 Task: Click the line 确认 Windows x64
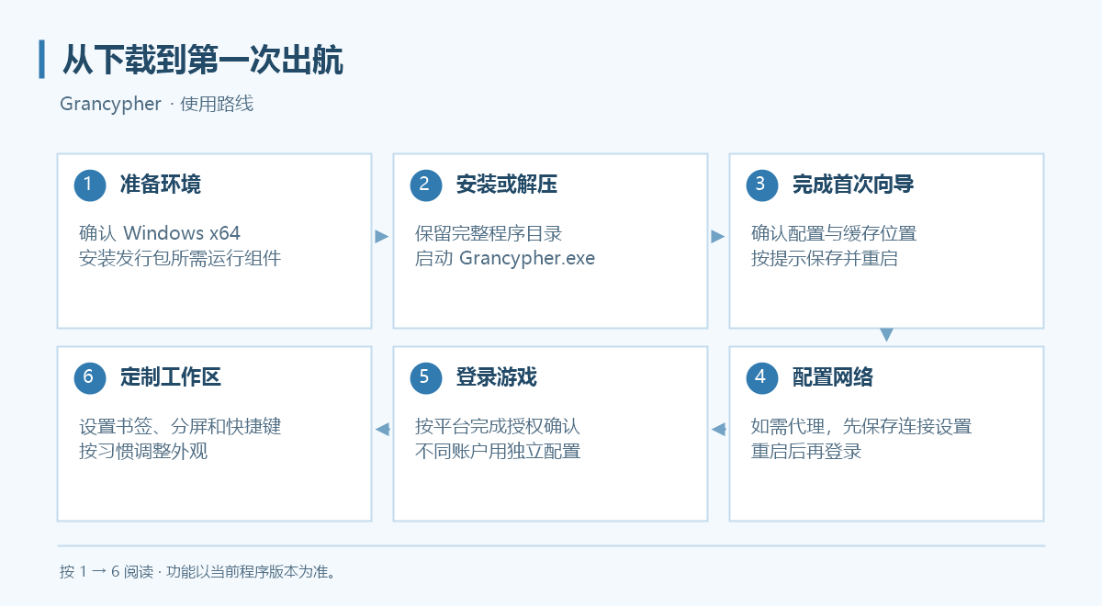click(160, 233)
